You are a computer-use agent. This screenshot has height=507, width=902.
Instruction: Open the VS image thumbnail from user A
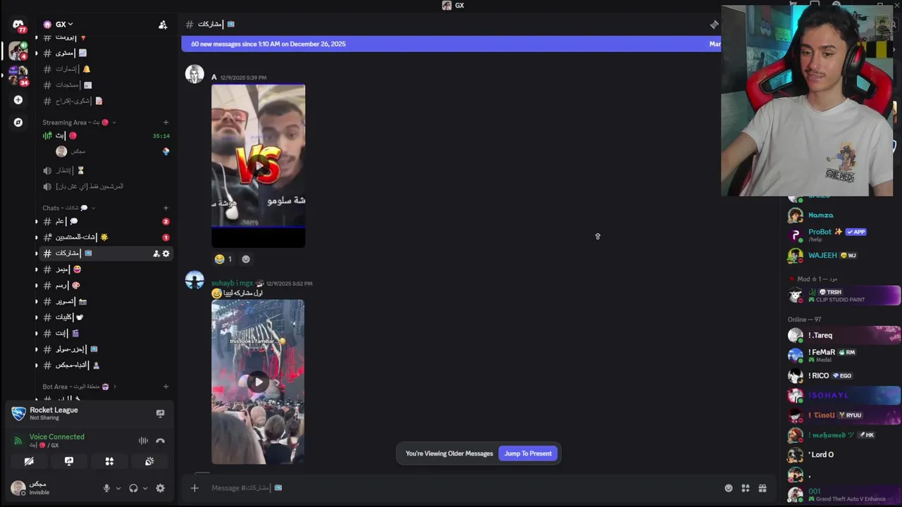point(258,166)
